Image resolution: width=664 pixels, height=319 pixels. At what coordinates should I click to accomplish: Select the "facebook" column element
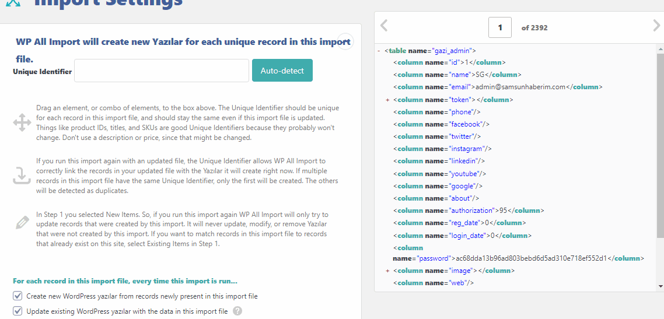(x=441, y=124)
